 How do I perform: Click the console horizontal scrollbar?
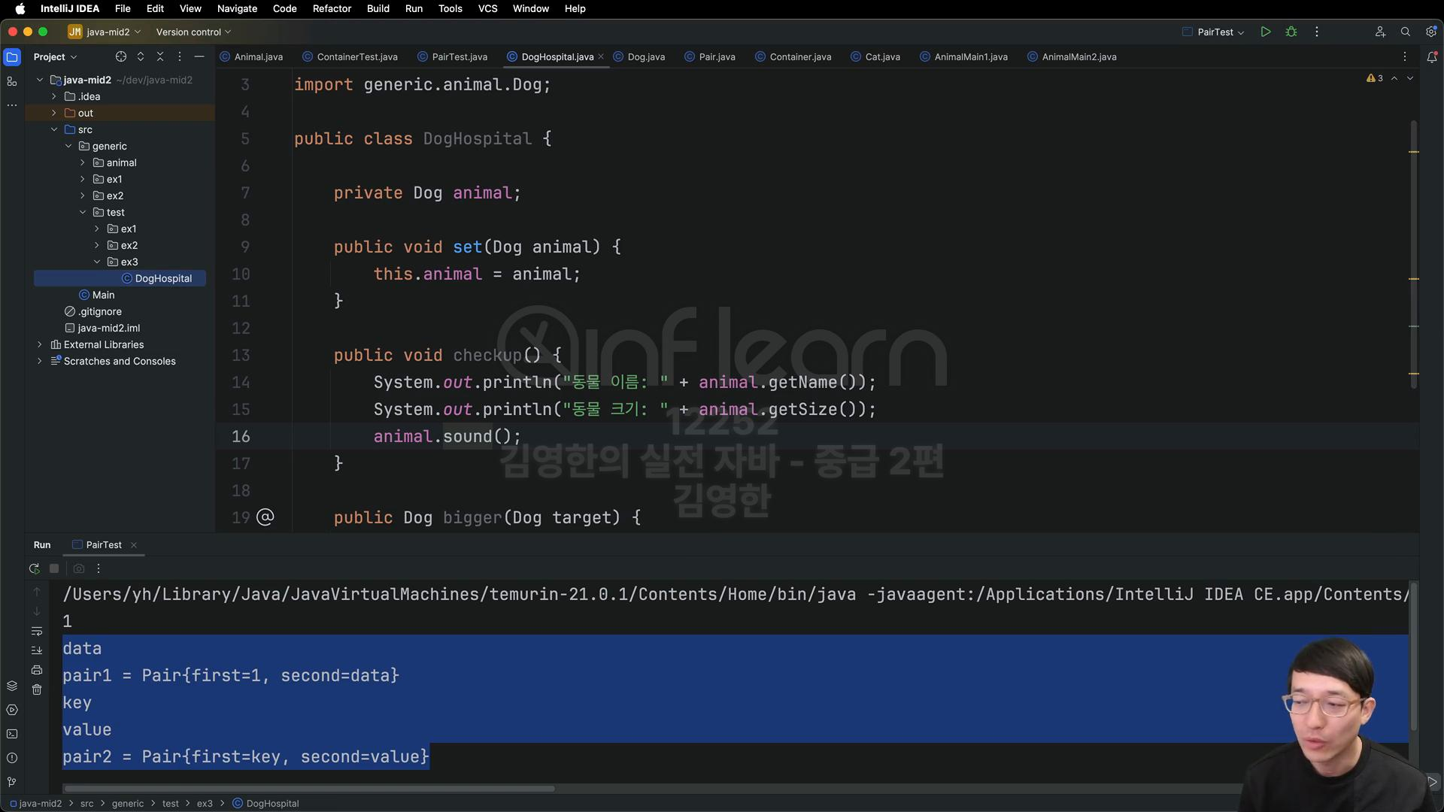click(x=308, y=789)
